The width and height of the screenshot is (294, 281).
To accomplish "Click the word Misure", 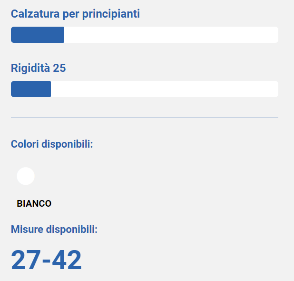I will (x=27, y=229).
